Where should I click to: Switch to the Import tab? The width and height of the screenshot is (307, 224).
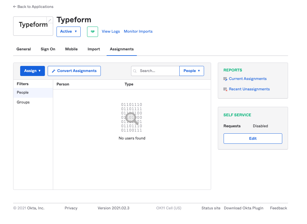coord(94,49)
